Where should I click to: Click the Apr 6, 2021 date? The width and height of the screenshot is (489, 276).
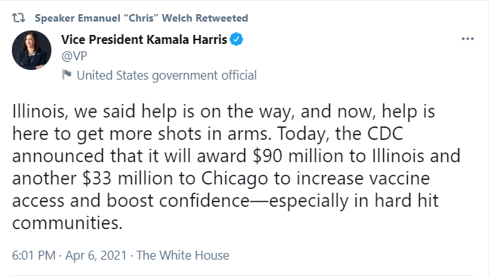[96, 255]
